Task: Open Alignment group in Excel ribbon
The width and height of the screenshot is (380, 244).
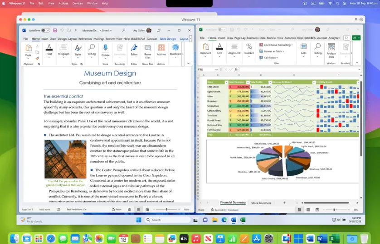Action: coord(234,50)
